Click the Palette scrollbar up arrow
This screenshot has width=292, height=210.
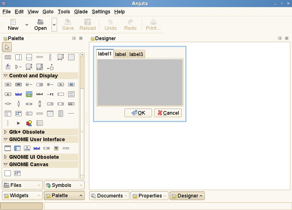(82, 55)
